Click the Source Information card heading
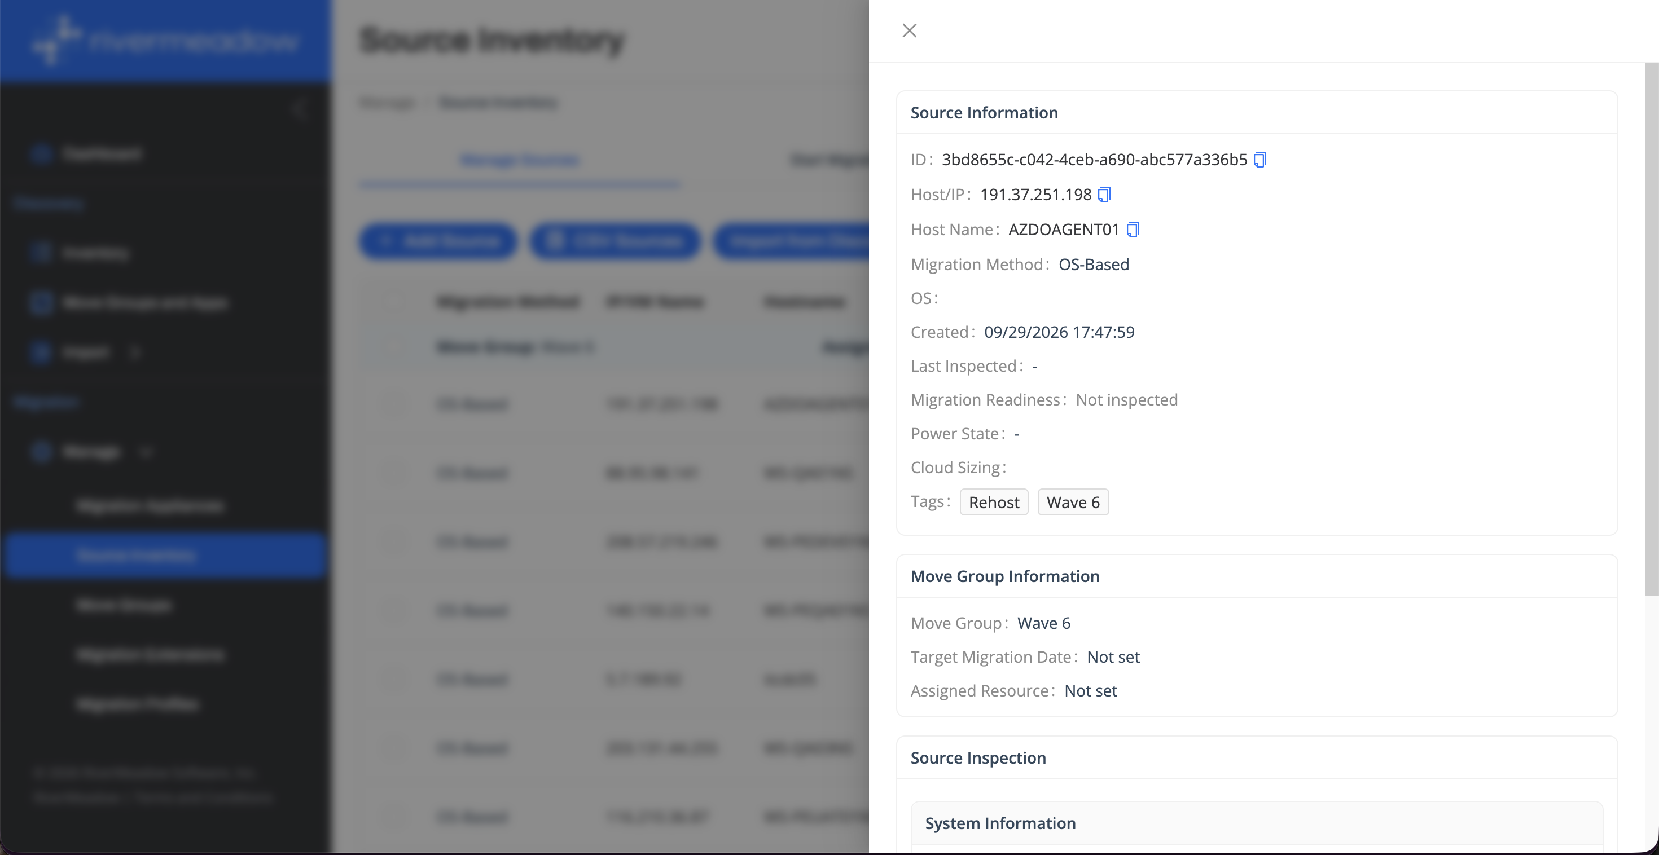The image size is (1659, 855). pos(984,113)
